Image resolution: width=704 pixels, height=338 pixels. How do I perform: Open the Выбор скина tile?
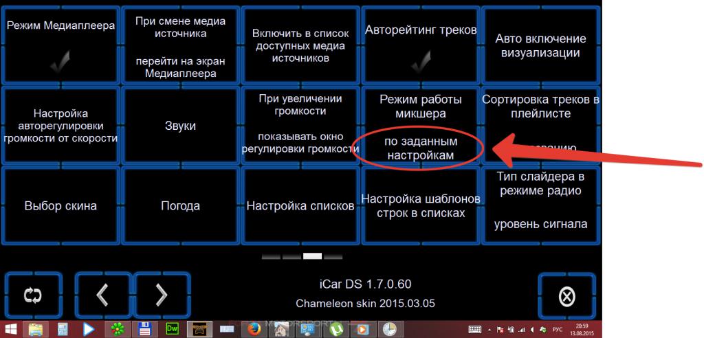(x=60, y=205)
